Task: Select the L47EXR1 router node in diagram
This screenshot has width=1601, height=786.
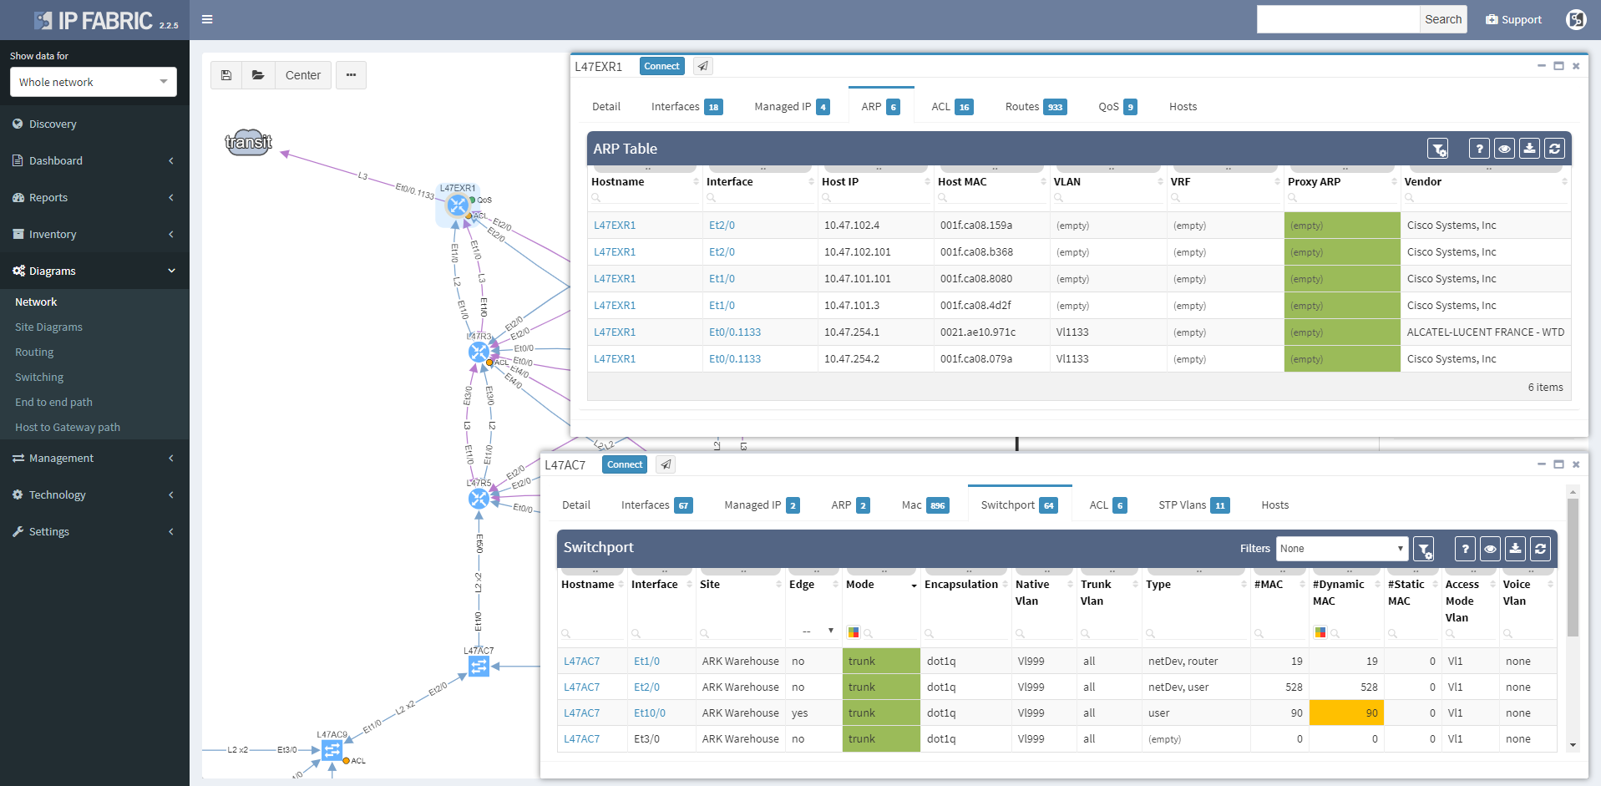Action: 458,205
